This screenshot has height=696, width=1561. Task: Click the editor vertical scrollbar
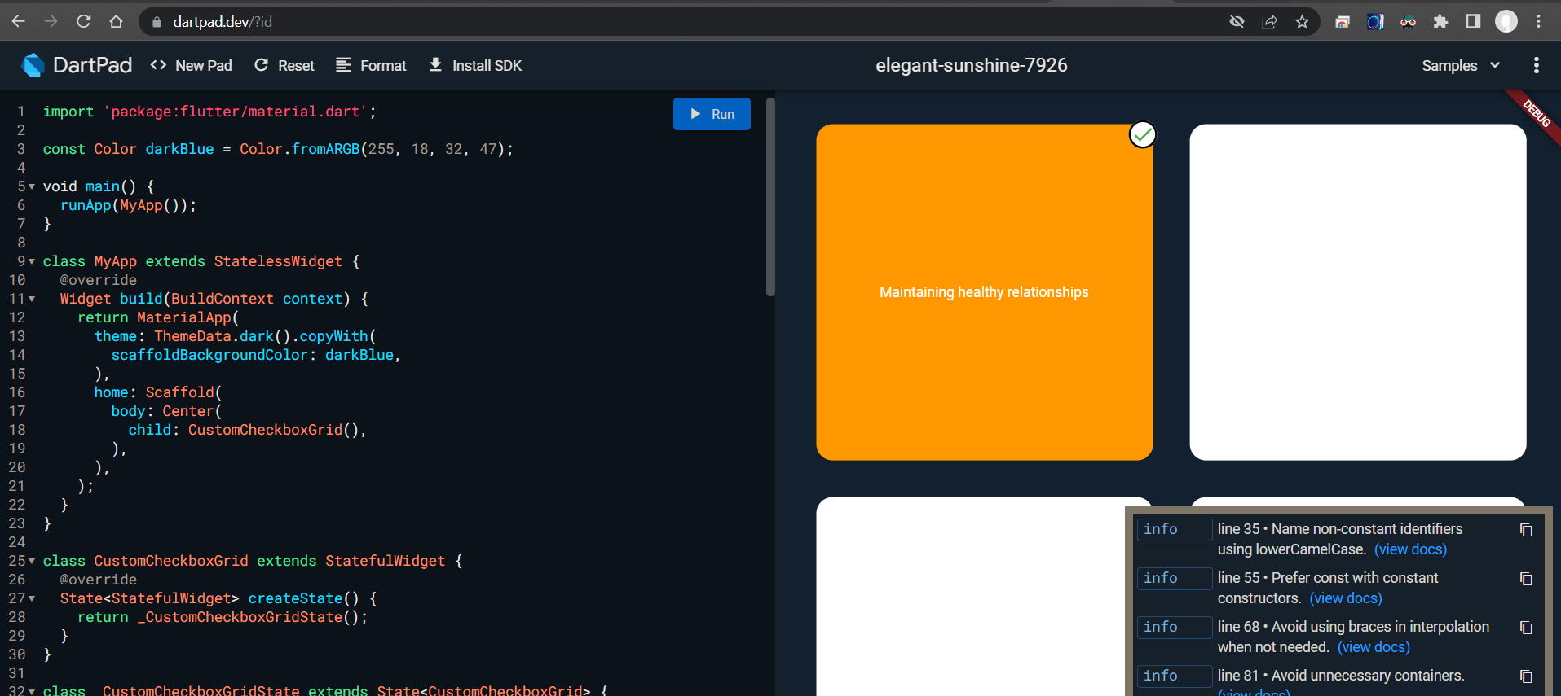(770, 197)
